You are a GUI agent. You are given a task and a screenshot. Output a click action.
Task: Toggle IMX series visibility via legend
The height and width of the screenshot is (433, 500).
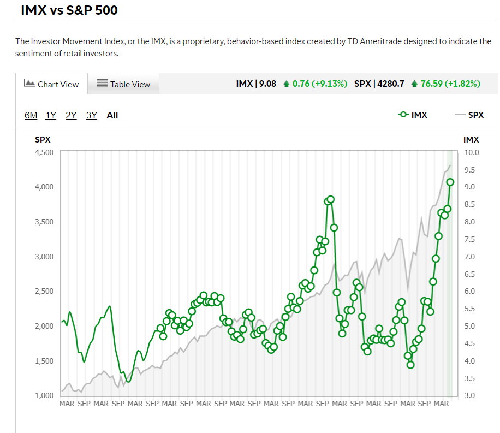pyautogui.click(x=412, y=115)
